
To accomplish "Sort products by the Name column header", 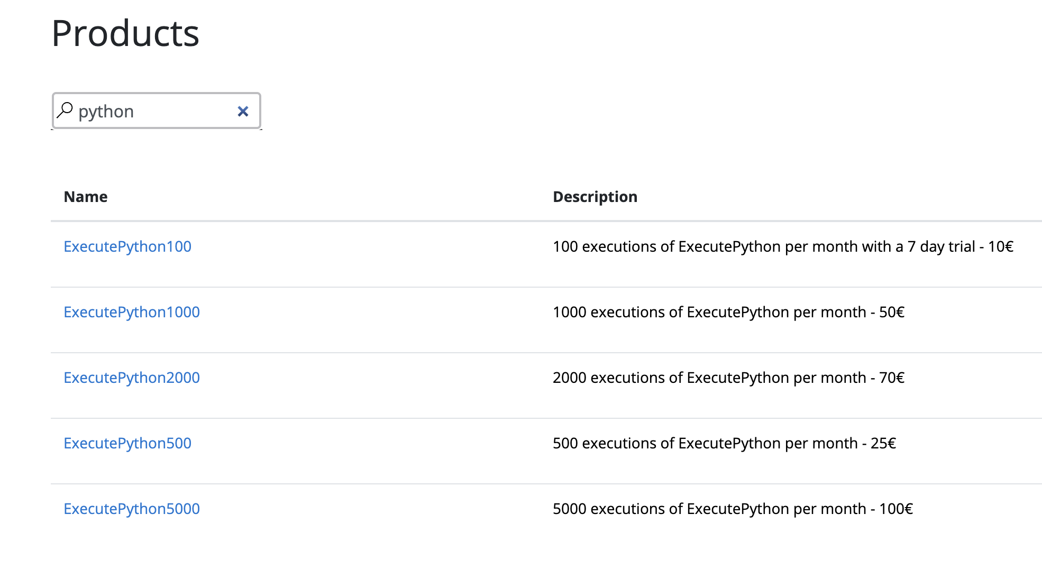I will point(85,196).
